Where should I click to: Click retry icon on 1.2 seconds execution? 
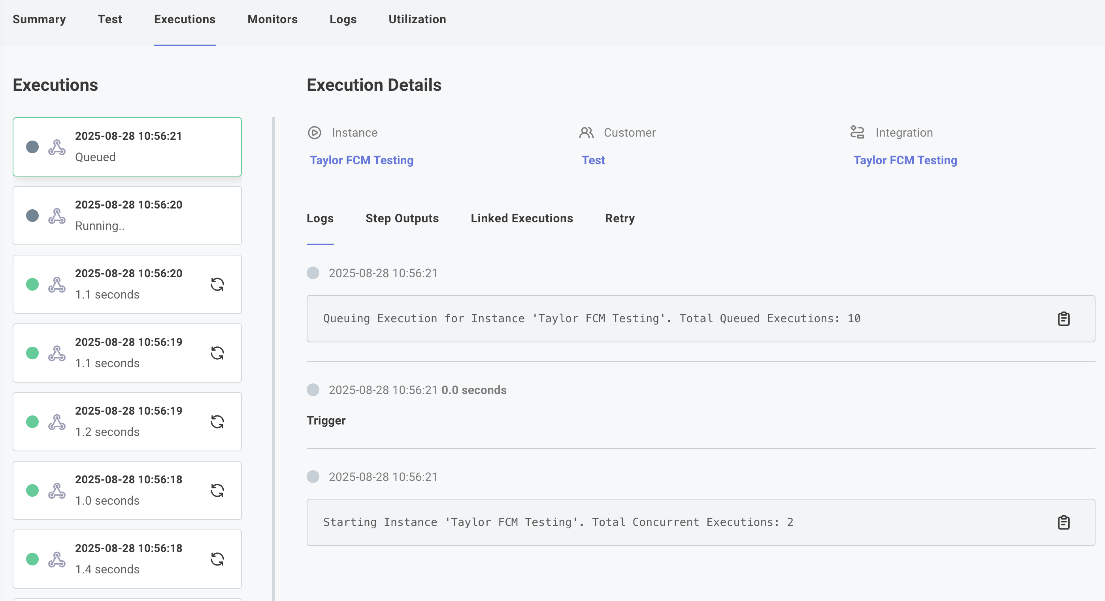217,422
